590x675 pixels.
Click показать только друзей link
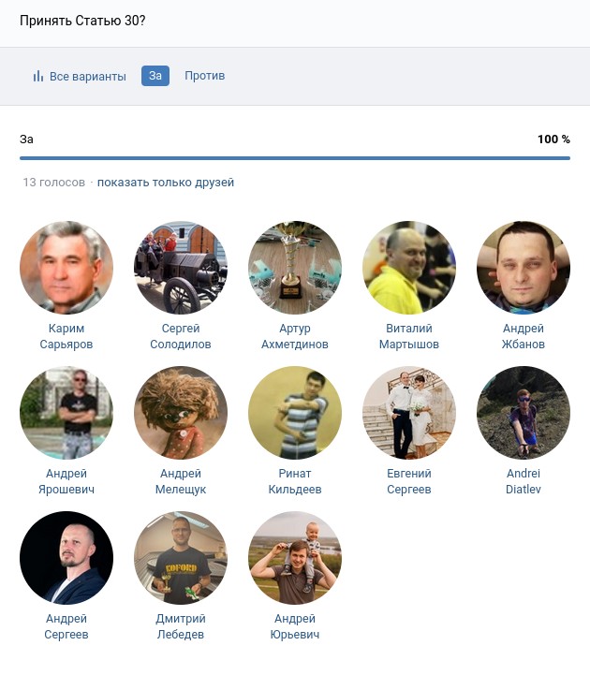tap(166, 183)
